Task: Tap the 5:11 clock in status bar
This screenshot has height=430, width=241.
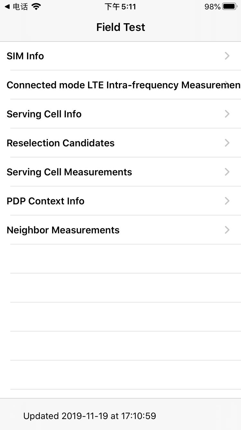Action: pos(121,7)
